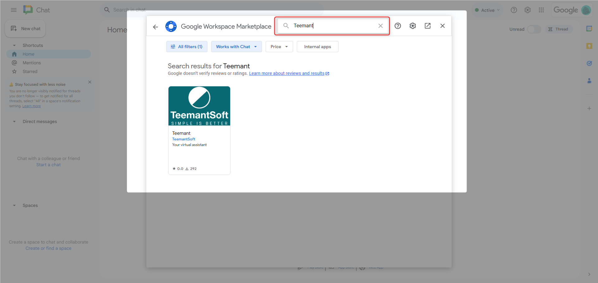
Task: Focus the Marketplace search field
Action: pos(333,26)
